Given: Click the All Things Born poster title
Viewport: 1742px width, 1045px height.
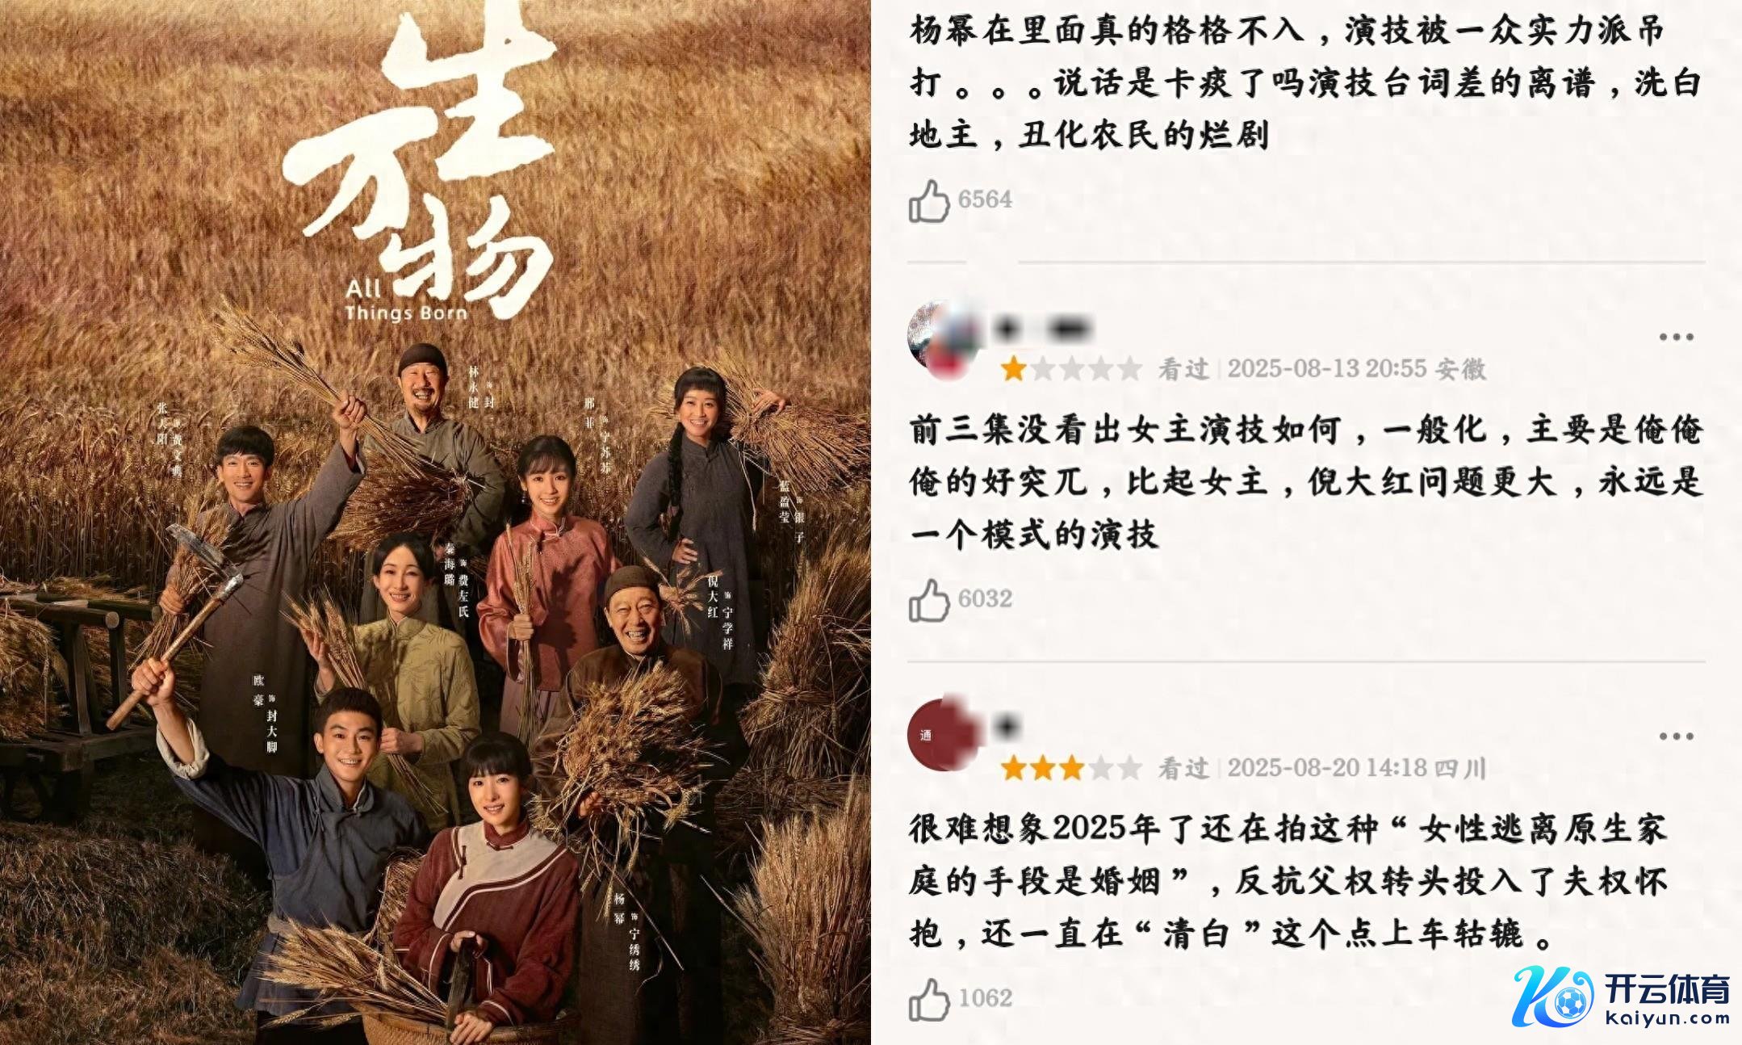Looking at the screenshot, I should (x=406, y=300).
